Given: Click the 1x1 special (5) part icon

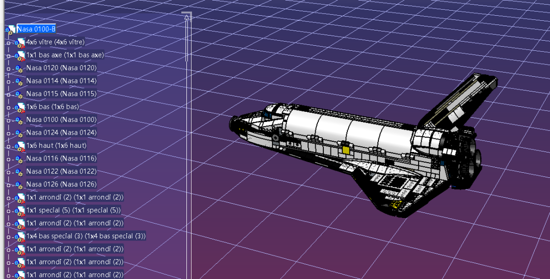Looking at the screenshot, I should (x=20, y=211).
